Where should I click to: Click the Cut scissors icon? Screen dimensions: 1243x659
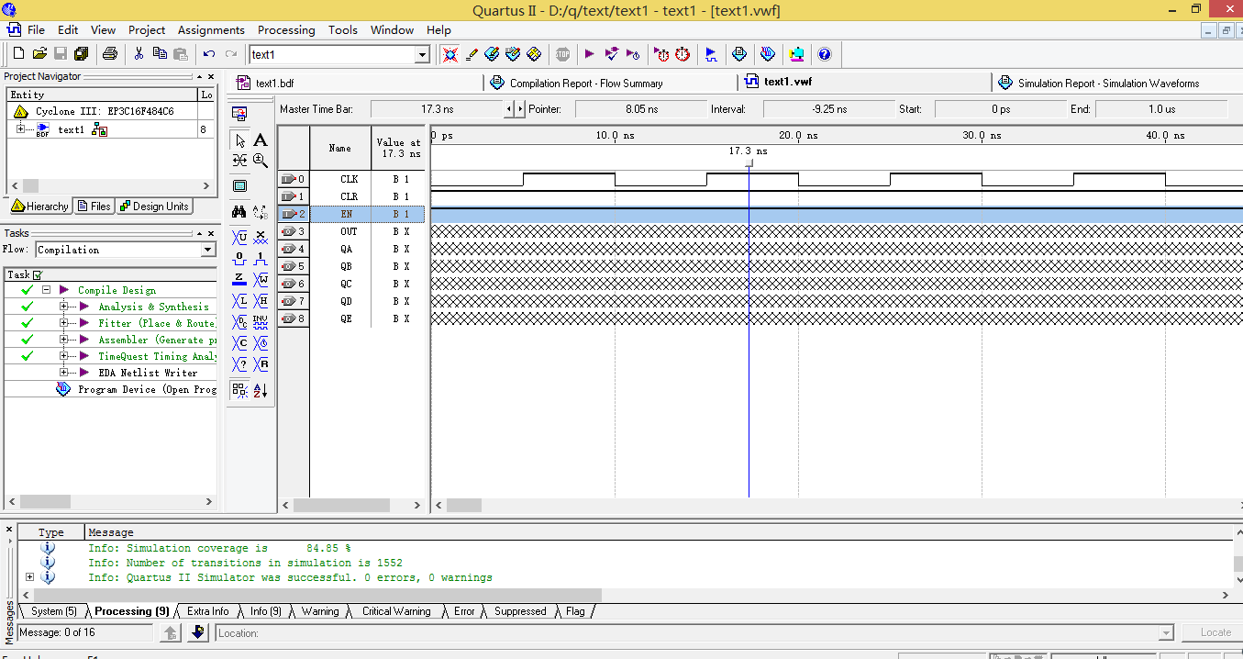(139, 54)
